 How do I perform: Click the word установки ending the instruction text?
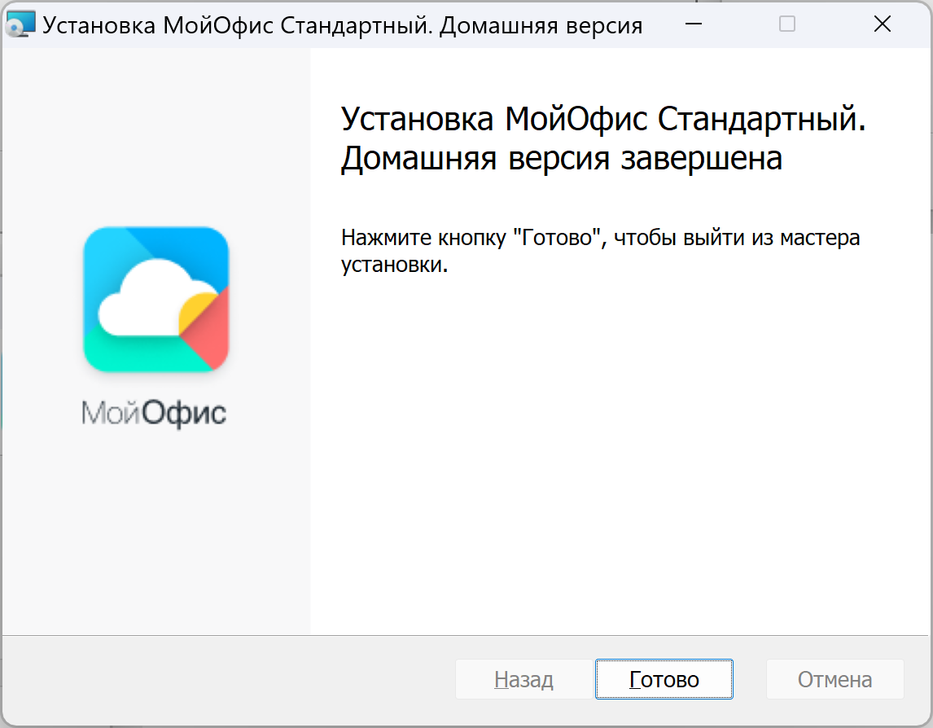tap(393, 265)
